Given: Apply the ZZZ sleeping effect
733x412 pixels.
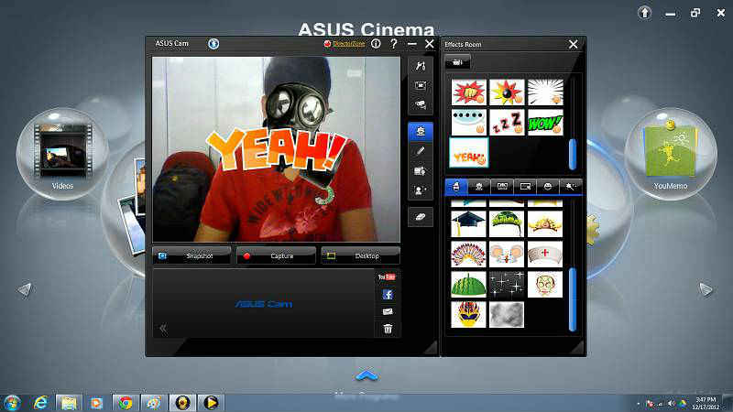Looking at the screenshot, I should click(507, 122).
